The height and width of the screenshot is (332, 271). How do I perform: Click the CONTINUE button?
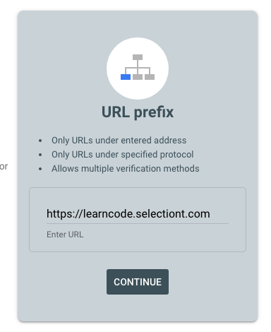click(138, 282)
